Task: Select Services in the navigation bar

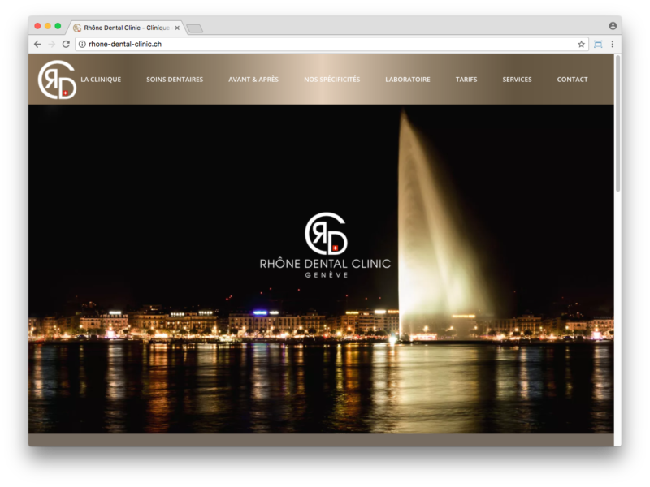Action: click(x=517, y=80)
